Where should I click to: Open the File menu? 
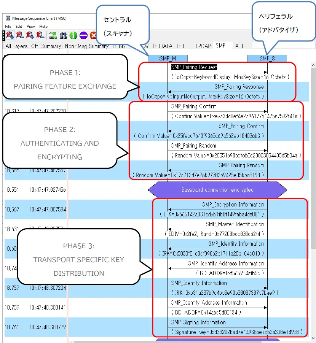(x=8, y=27)
